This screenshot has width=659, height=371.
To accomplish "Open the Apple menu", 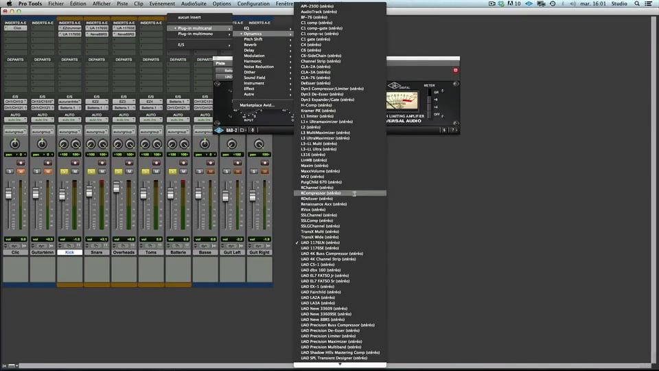I will pyautogui.click(x=9, y=3).
